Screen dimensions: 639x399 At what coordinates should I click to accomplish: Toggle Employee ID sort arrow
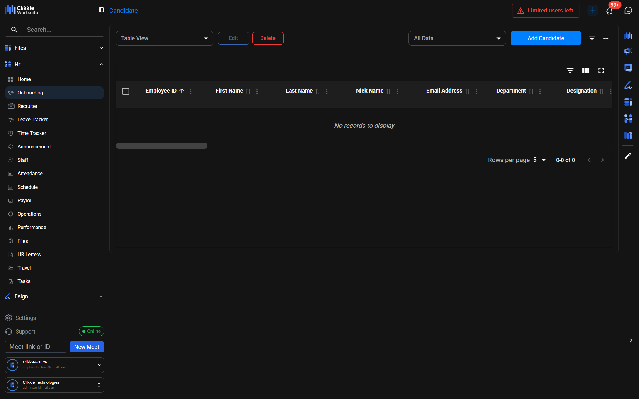[x=182, y=91]
